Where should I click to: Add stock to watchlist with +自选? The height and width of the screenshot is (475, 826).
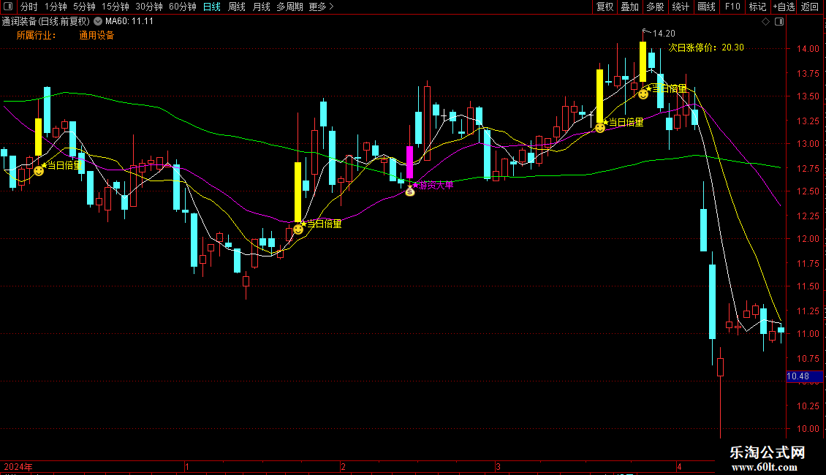coord(784,7)
